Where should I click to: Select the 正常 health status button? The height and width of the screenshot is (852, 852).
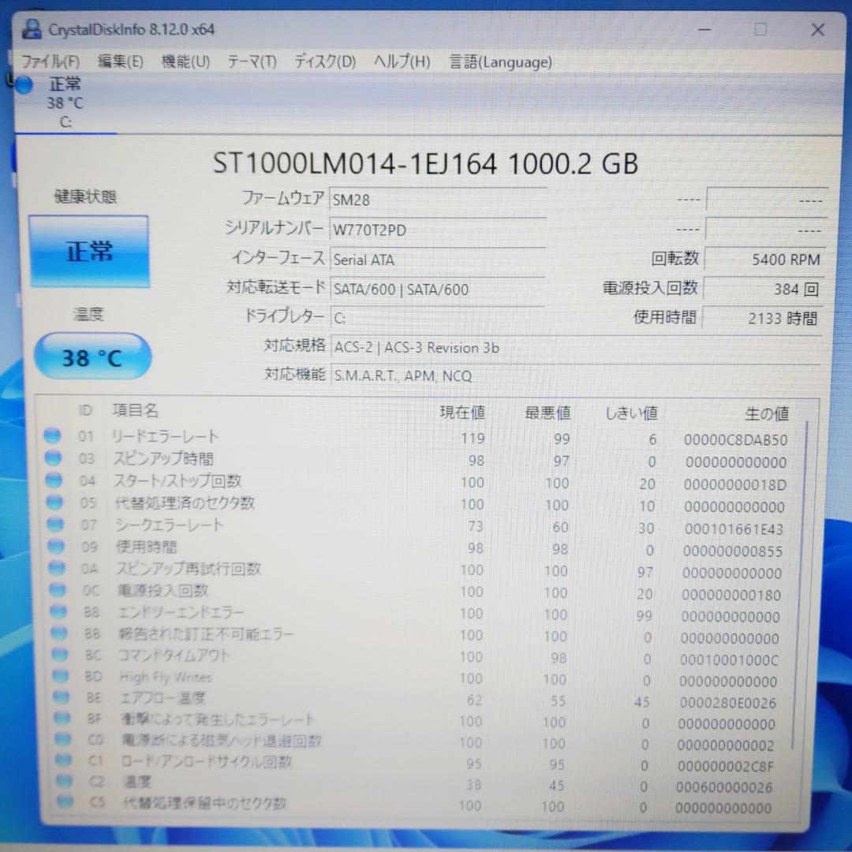(89, 251)
